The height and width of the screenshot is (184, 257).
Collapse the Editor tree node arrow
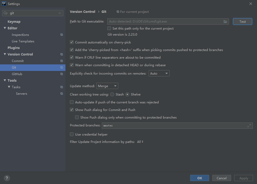(x=5, y=28)
